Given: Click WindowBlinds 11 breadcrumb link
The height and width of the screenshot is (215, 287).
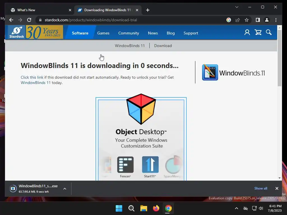Looking at the screenshot, I should click(x=129, y=46).
